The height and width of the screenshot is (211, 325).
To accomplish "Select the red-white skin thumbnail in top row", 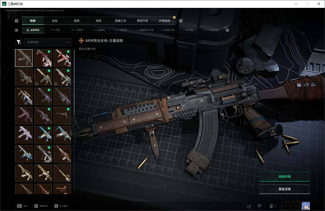I will coord(62,58).
